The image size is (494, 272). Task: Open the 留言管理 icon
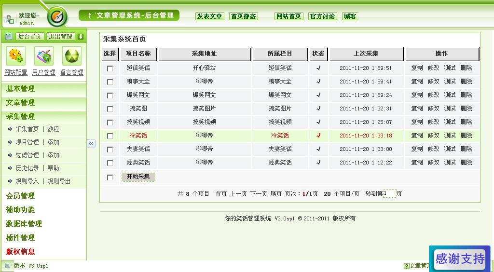(x=72, y=56)
